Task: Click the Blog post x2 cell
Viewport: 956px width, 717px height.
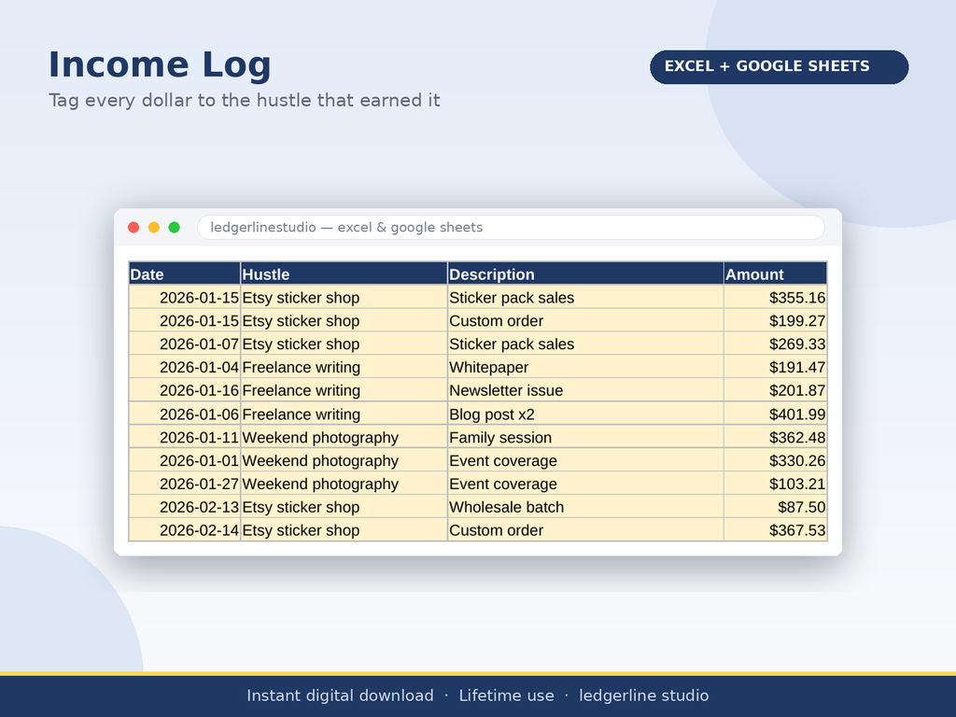Action: [x=585, y=414]
